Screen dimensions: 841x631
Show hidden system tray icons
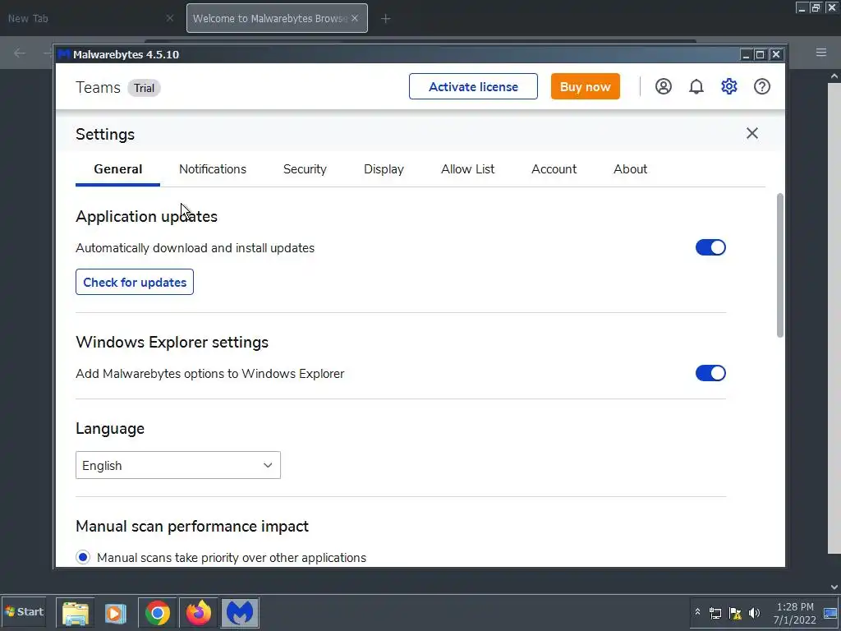697,612
